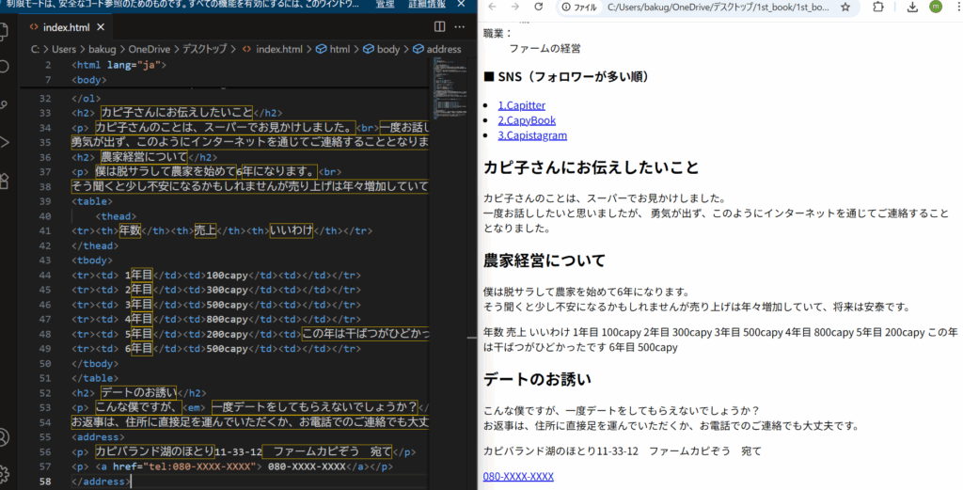This screenshot has height=490, width=963.
Task: Open the browser Extensions puzzle icon
Action: pos(877,8)
